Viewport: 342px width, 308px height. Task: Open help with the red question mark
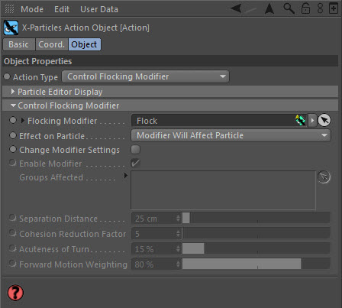click(x=15, y=293)
